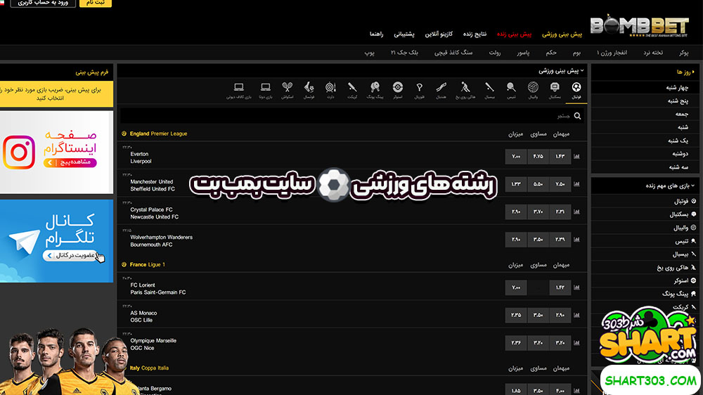Viewport: 703px width, 395px height.
Task: Open پشتیبانی support menu
Action: (404, 34)
